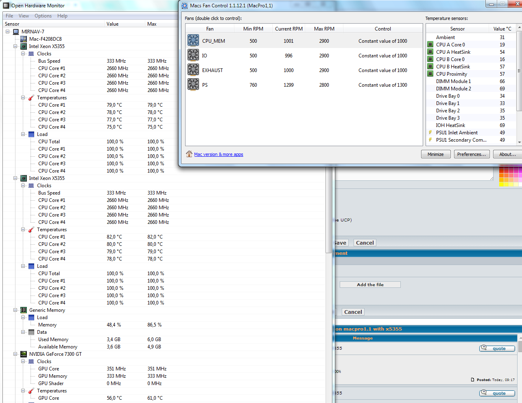
Task: Click the PSU1 Secondary Com lightning icon
Action: [x=430, y=140]
